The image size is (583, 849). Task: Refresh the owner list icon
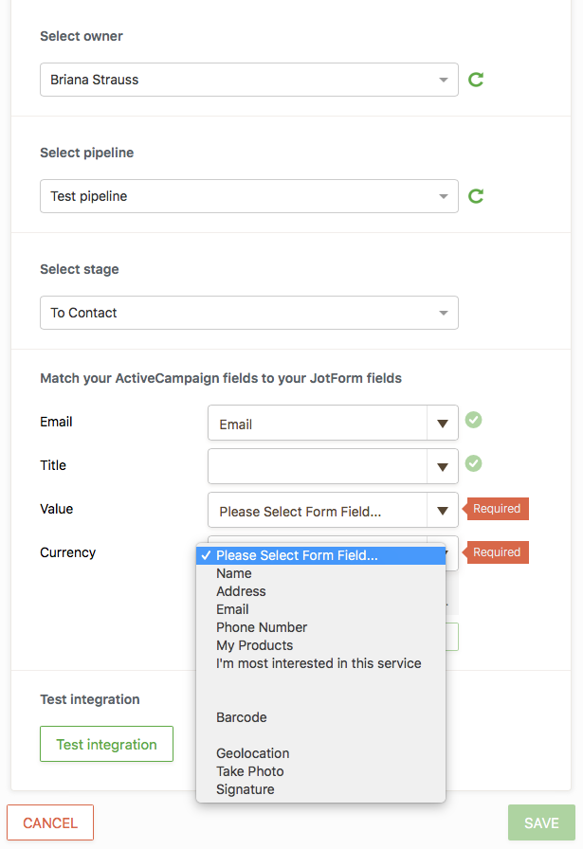tap(477, 80)
